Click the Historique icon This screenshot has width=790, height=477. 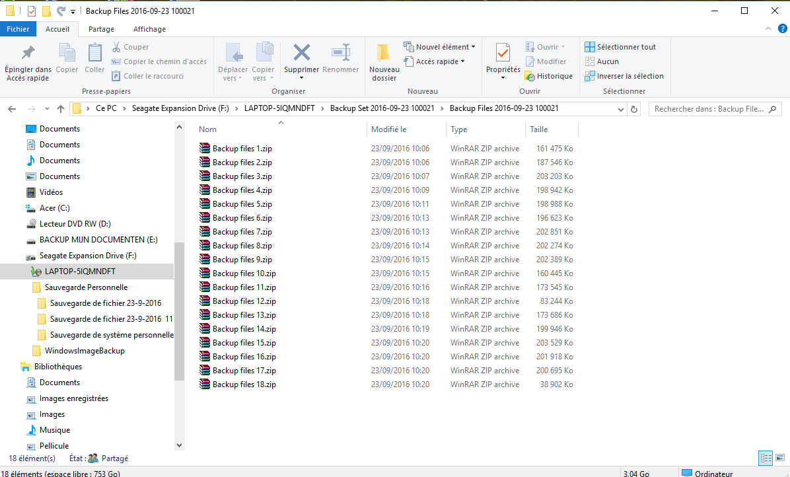[x=530, y=76]
